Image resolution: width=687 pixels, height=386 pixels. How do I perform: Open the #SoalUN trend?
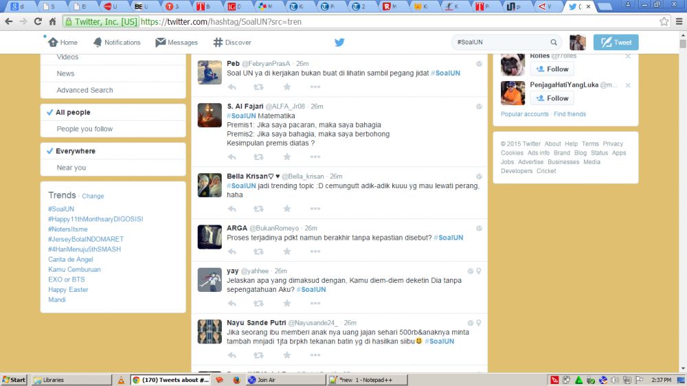point(61,209)
